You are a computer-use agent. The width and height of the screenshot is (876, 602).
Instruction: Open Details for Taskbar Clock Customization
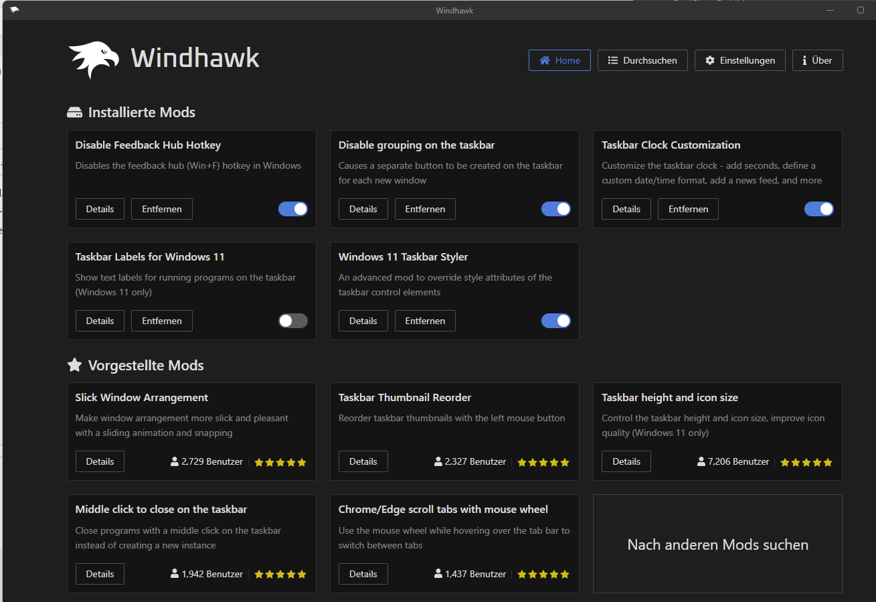point(626,209)
